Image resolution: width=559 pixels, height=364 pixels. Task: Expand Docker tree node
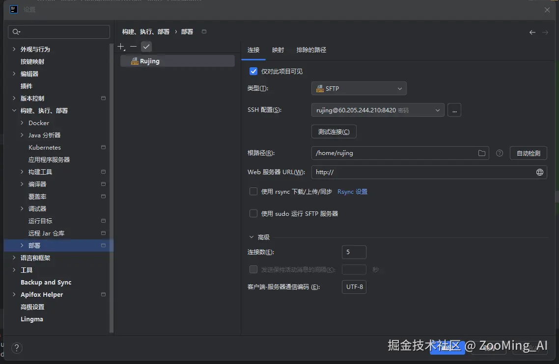point(22,123)
